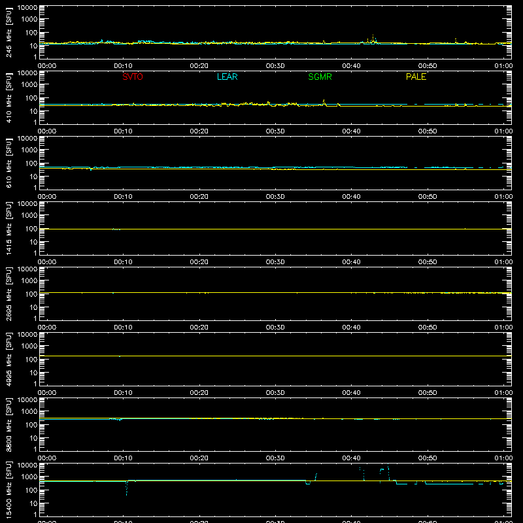Click the 00:10 tick under the 2695 MHz panel
The height and width of the screenshot is (523, 523).
pos(123,328)
